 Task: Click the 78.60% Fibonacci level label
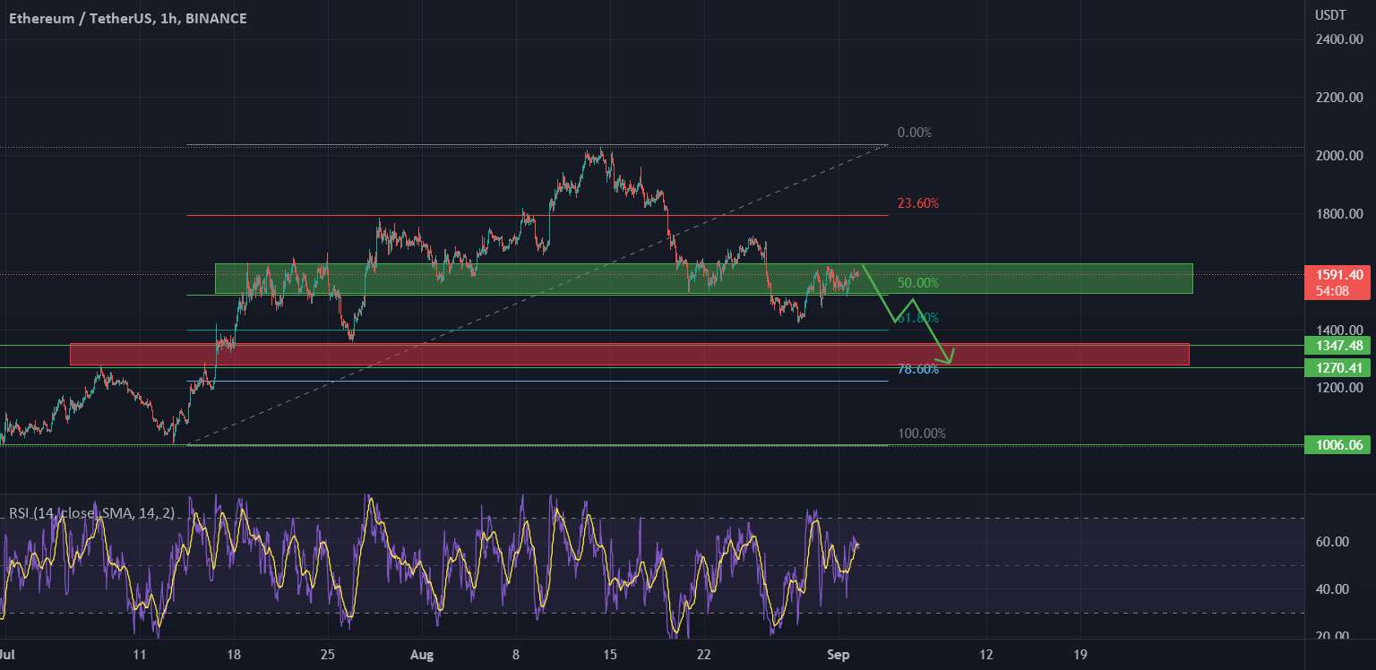[x=918, y=369]
